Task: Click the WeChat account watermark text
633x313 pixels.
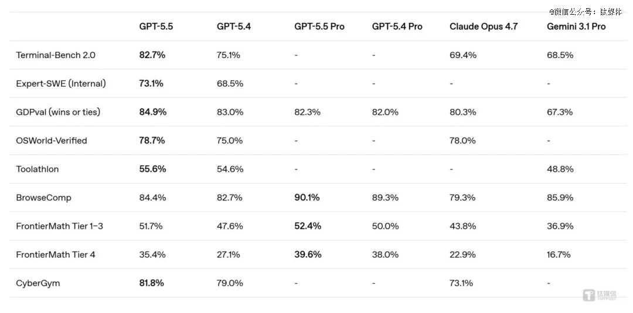Action: 585,12
